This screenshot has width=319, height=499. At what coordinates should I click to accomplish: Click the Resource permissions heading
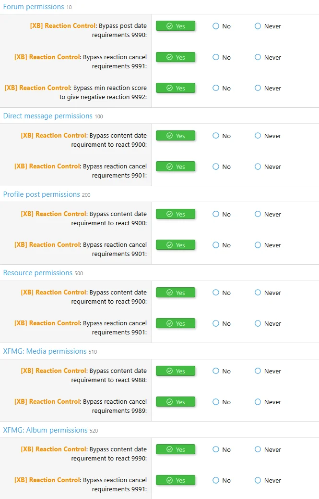point(38,273)
